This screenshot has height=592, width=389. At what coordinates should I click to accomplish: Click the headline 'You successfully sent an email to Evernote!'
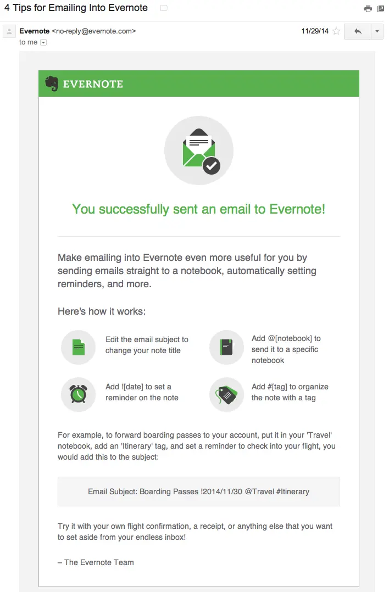pos(199,209)
